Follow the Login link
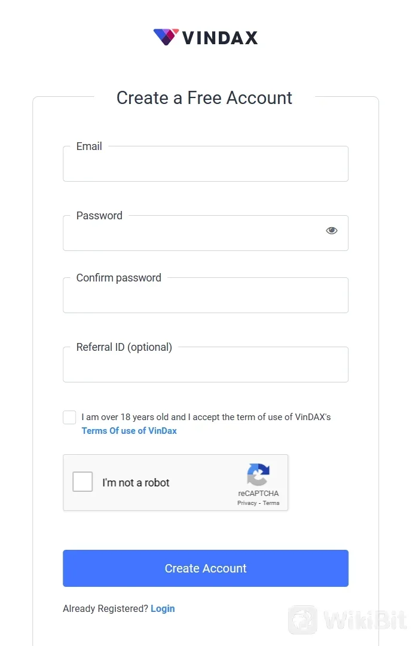Screen dimensions: 416x646 tap(163, 608)
